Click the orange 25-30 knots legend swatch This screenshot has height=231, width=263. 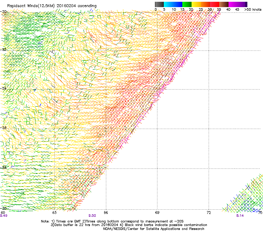pyautogui.click(x=205, y=4)
